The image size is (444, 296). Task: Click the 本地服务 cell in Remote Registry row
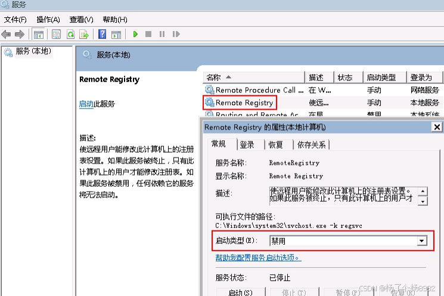(424, 103)
